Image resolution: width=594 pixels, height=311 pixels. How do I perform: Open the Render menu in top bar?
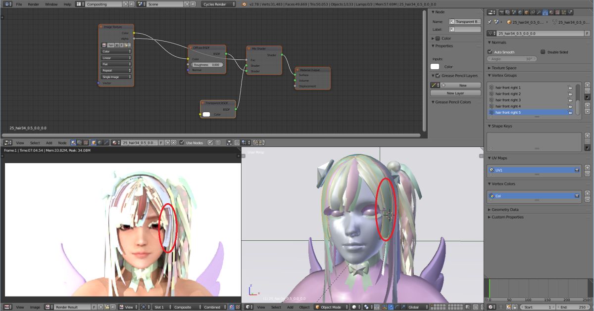pyautogui.click(x=33, y=4)
